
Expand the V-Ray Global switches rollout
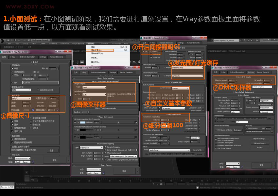coord(106,78)
